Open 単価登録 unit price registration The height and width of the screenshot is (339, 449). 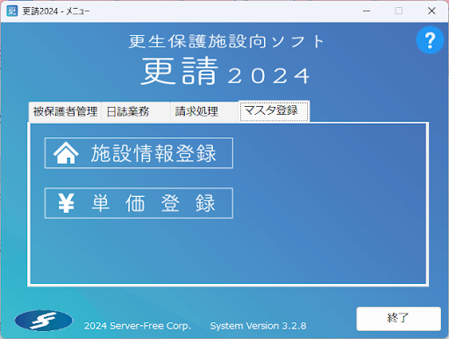[x=139, y=203]
